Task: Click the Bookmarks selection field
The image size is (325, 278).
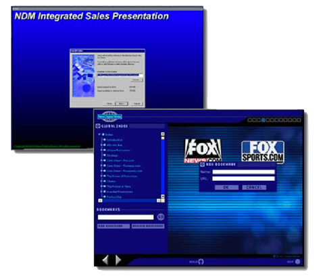Action: (126, 217)
